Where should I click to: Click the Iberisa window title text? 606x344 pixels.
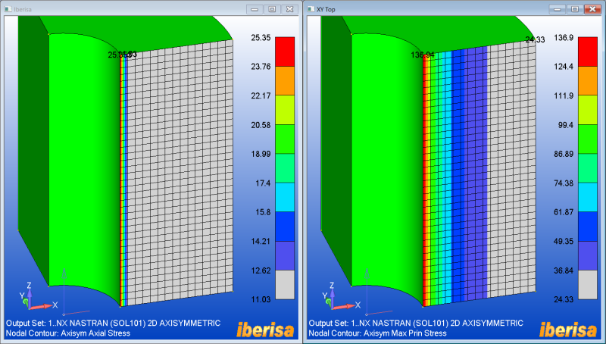click(x=23, y=9)
